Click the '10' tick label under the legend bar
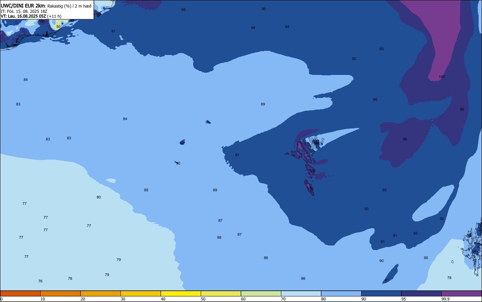The image size is (482, 302). 43,299
